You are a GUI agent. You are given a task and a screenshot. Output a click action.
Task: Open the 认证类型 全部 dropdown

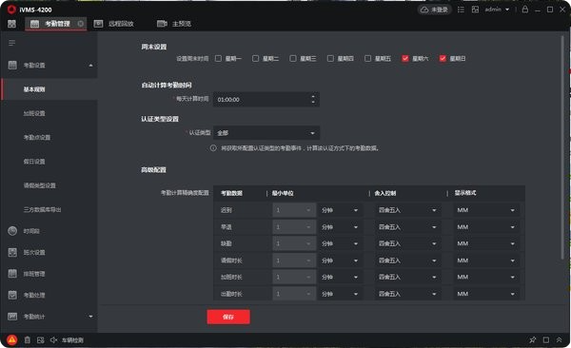[x=266, y=133]
